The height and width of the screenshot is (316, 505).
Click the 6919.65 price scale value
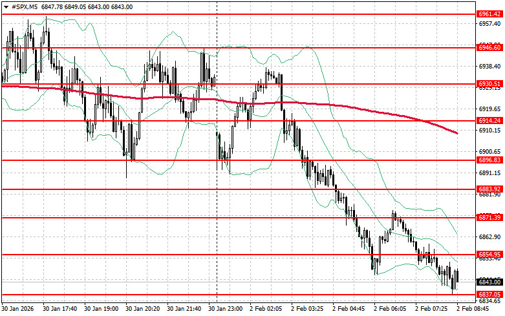point(489,109)
